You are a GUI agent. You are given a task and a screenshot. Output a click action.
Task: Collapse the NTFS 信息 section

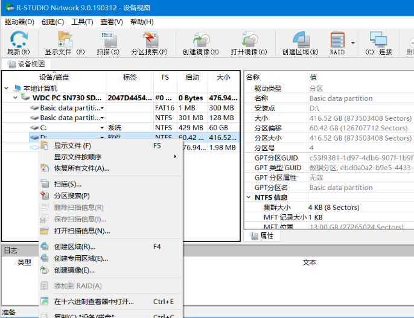249,197
